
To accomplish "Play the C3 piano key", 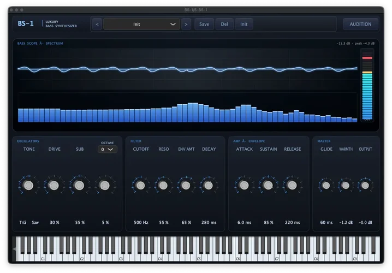I will click(x=121, y=257).
